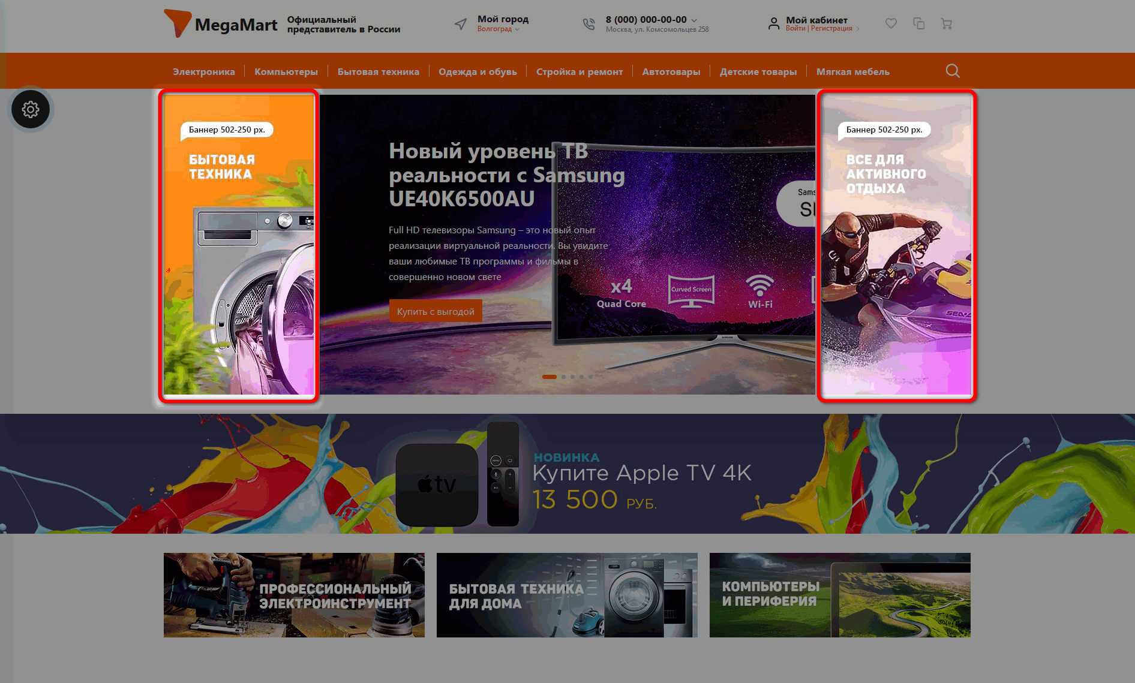The width and height of the screenshot is (1135, 683).
Task: Click the Samsung TV slide heading
Action: coord(507,174)
